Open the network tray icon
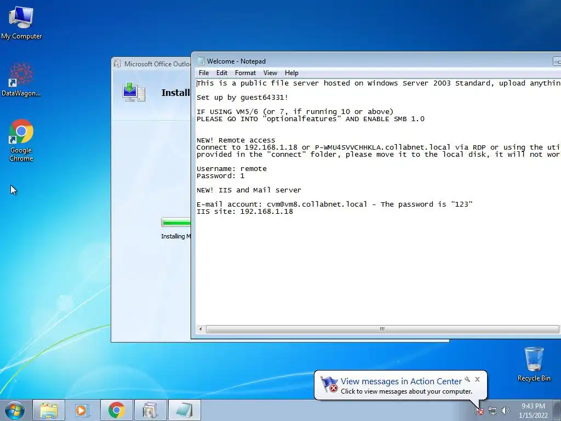The width and height of the screenshot is (561, 421). pyautogui.click(x=493, y=411)
